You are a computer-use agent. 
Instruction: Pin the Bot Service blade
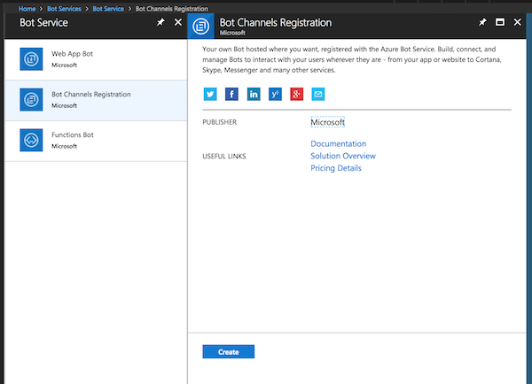[160, 22]
